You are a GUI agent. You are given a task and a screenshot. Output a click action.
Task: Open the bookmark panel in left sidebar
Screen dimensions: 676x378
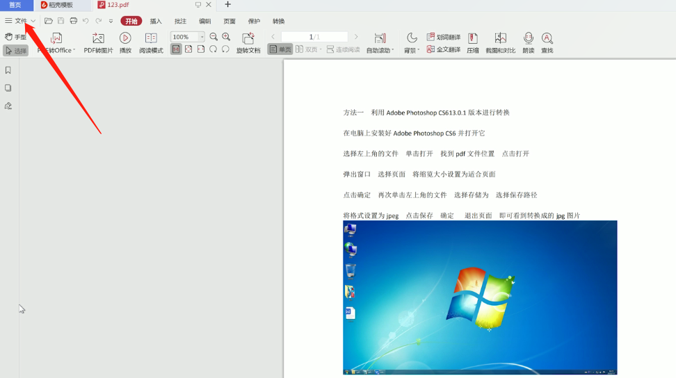point(8,70)
